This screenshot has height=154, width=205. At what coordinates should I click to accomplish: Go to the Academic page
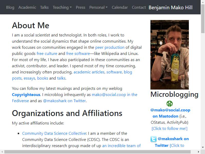(27, 7)
